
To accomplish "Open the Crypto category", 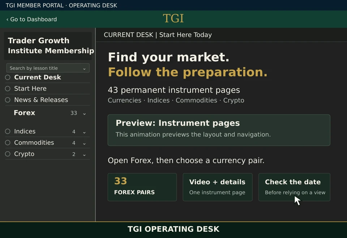I will pos(24,154).
